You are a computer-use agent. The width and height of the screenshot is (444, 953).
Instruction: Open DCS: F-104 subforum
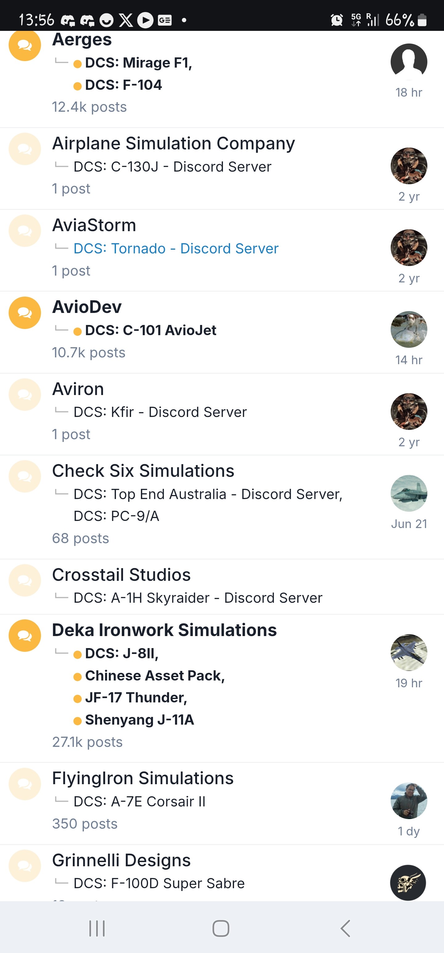point(123,85)
